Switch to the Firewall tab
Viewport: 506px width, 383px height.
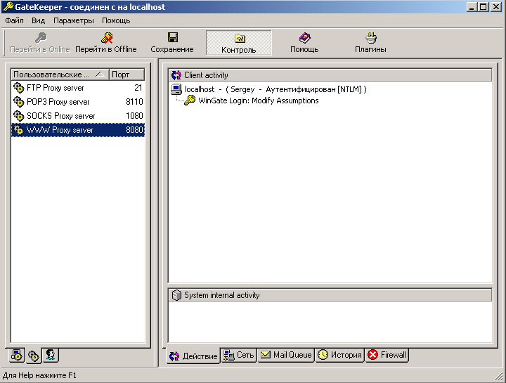pyautogui.click(x=387, y=355)
